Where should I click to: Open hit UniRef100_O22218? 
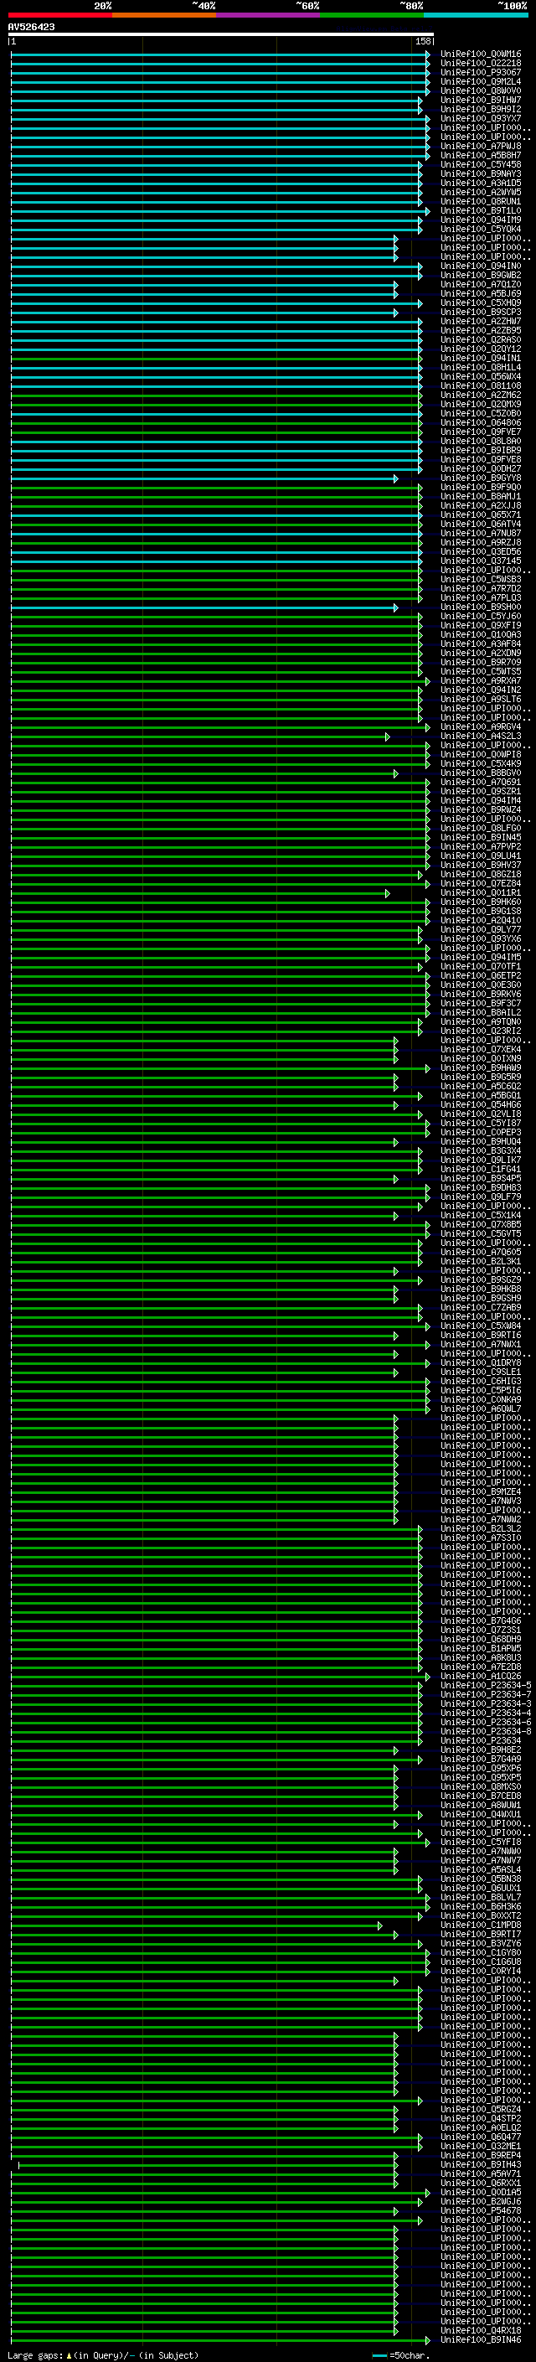click(x=480, y=64)
